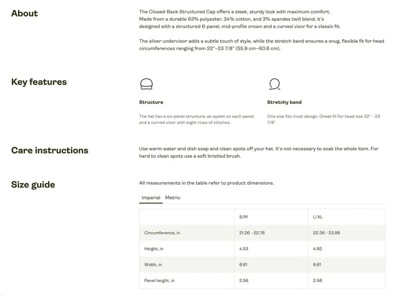Viewport: 393px width, 296px height.
Task: Click the Care instructions heading
Action: click(49, 150)
